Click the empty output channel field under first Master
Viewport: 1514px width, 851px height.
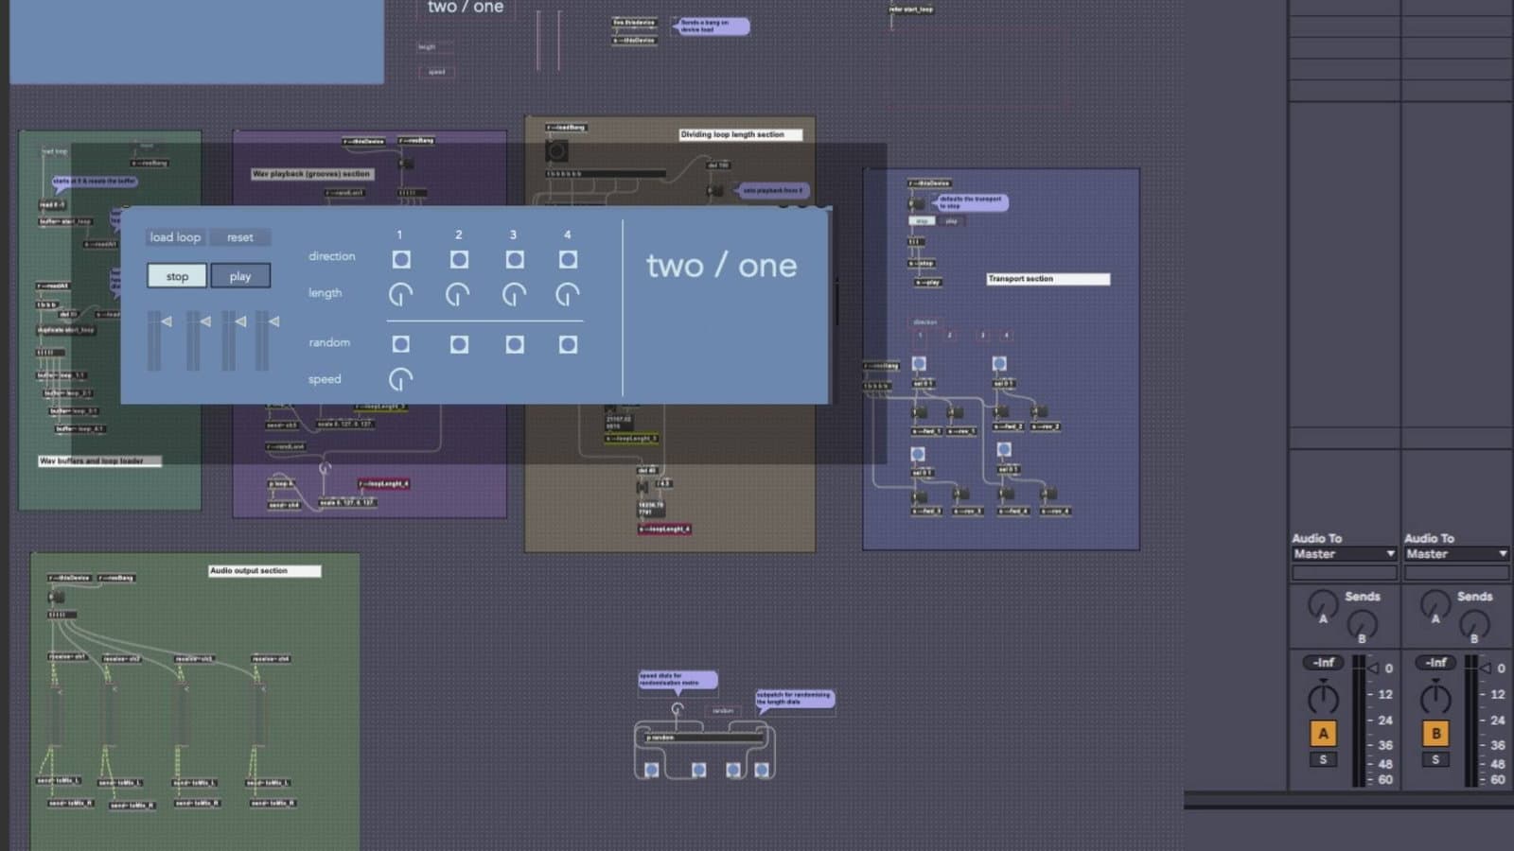point(1344,573)
